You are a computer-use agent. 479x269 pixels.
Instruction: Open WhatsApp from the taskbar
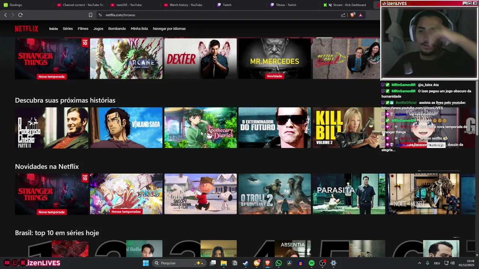click(278, 263)
